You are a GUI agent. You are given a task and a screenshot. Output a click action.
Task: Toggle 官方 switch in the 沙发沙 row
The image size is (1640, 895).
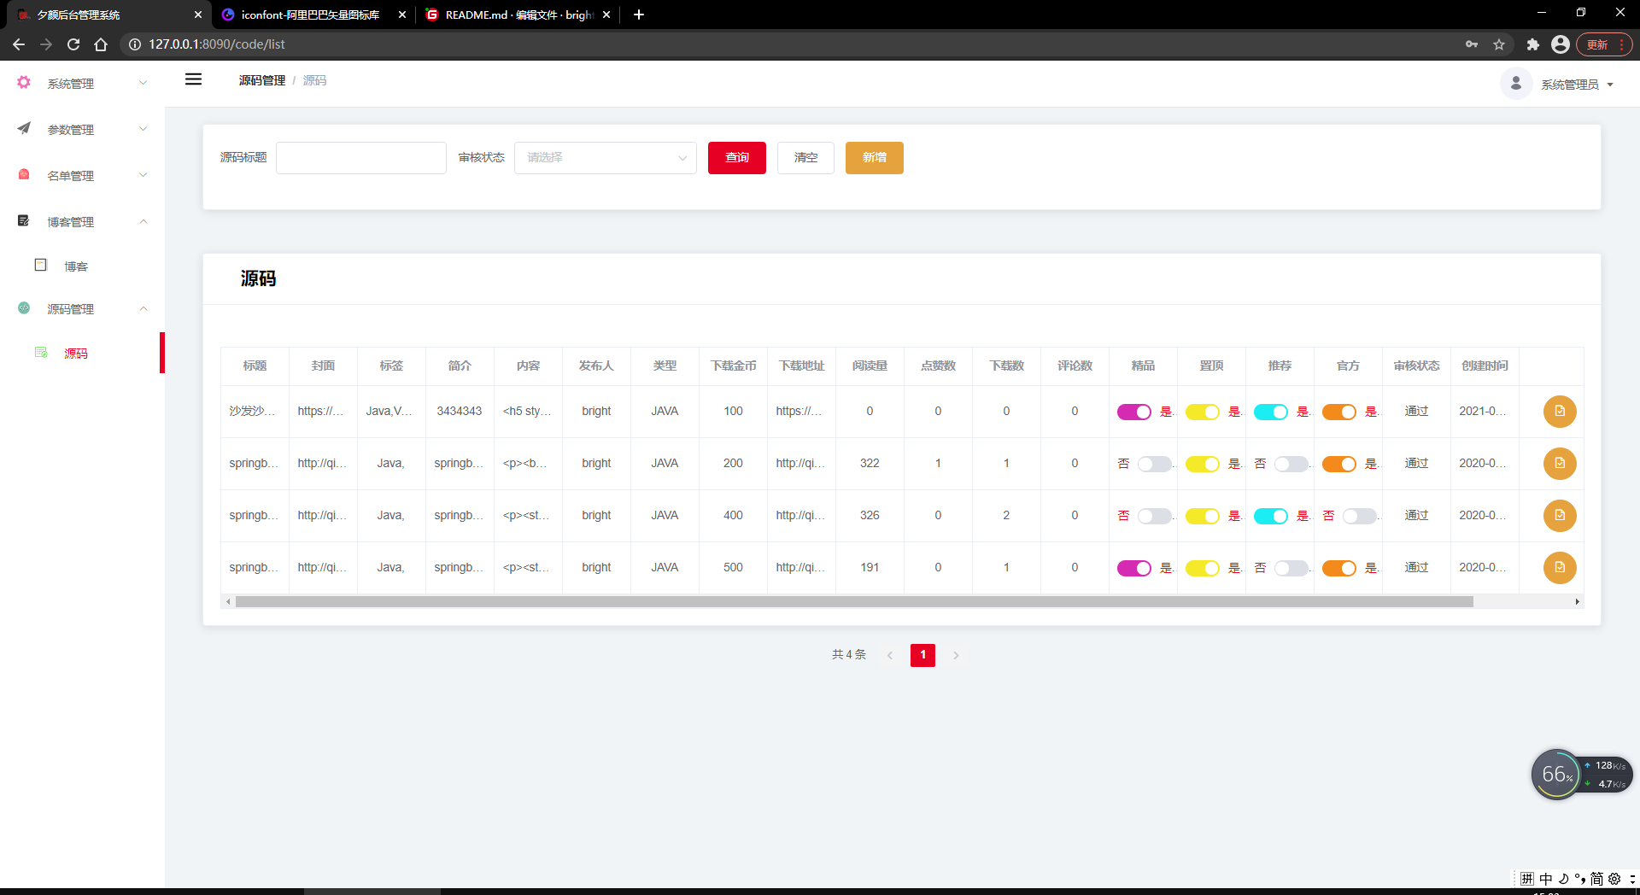[1339, 412]
